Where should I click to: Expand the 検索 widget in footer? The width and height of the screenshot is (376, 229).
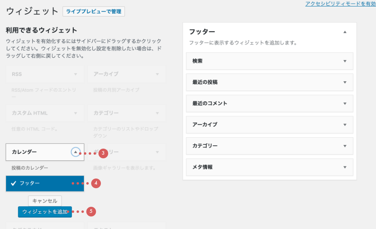click(345, 61)
